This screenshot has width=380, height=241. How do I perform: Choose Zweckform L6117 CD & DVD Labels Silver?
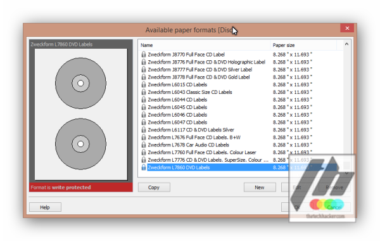191,129
